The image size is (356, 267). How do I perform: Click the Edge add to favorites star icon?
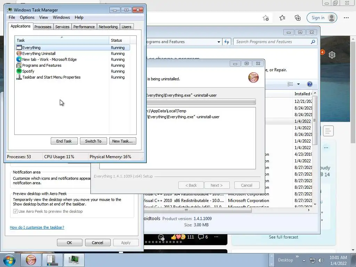click(x=266, y=18)
